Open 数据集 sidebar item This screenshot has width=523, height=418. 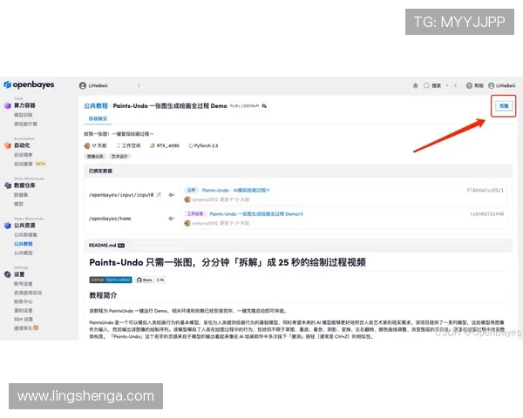pyautogui.click(x=21, y=195)
